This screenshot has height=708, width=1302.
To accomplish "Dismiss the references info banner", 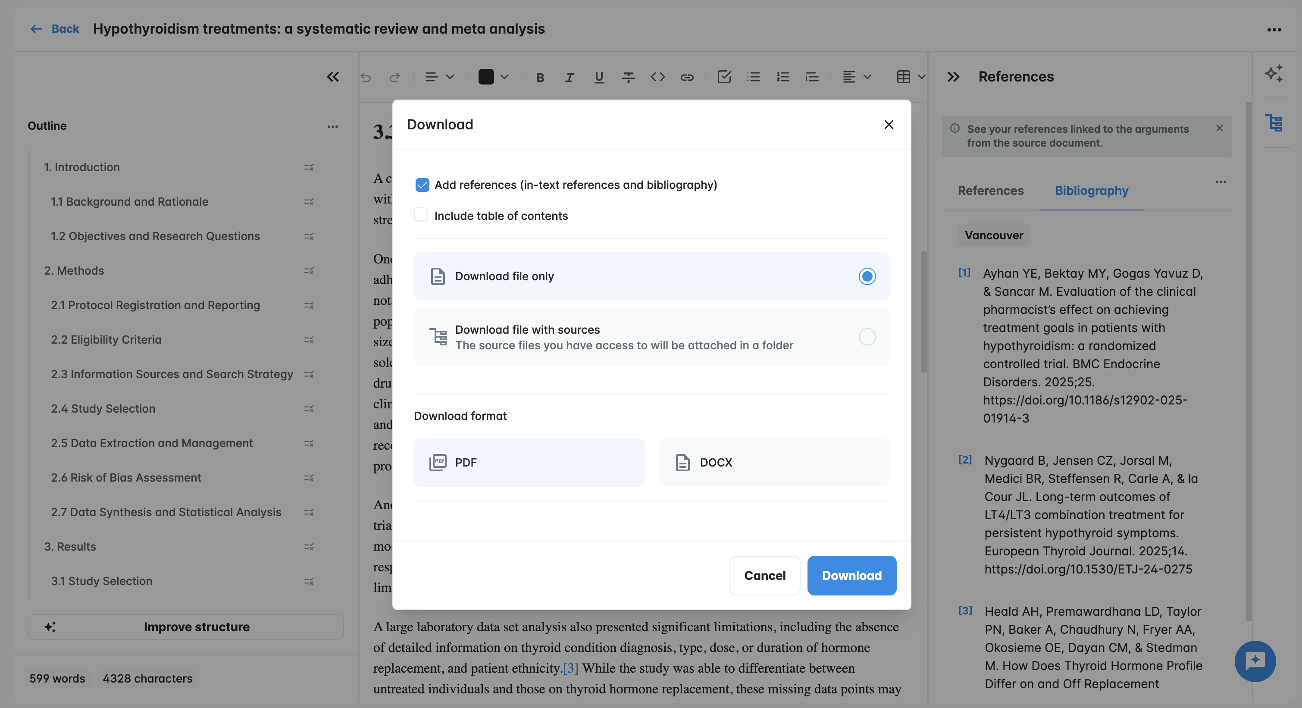I will 1220,128.
